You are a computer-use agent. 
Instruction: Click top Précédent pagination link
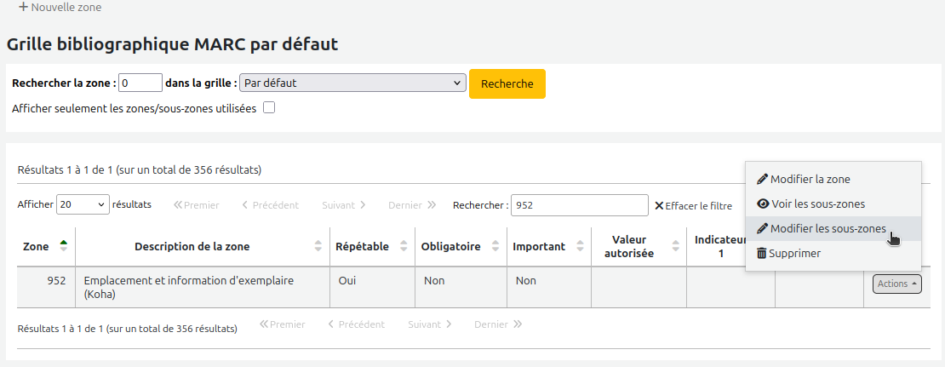click(270, 205)
